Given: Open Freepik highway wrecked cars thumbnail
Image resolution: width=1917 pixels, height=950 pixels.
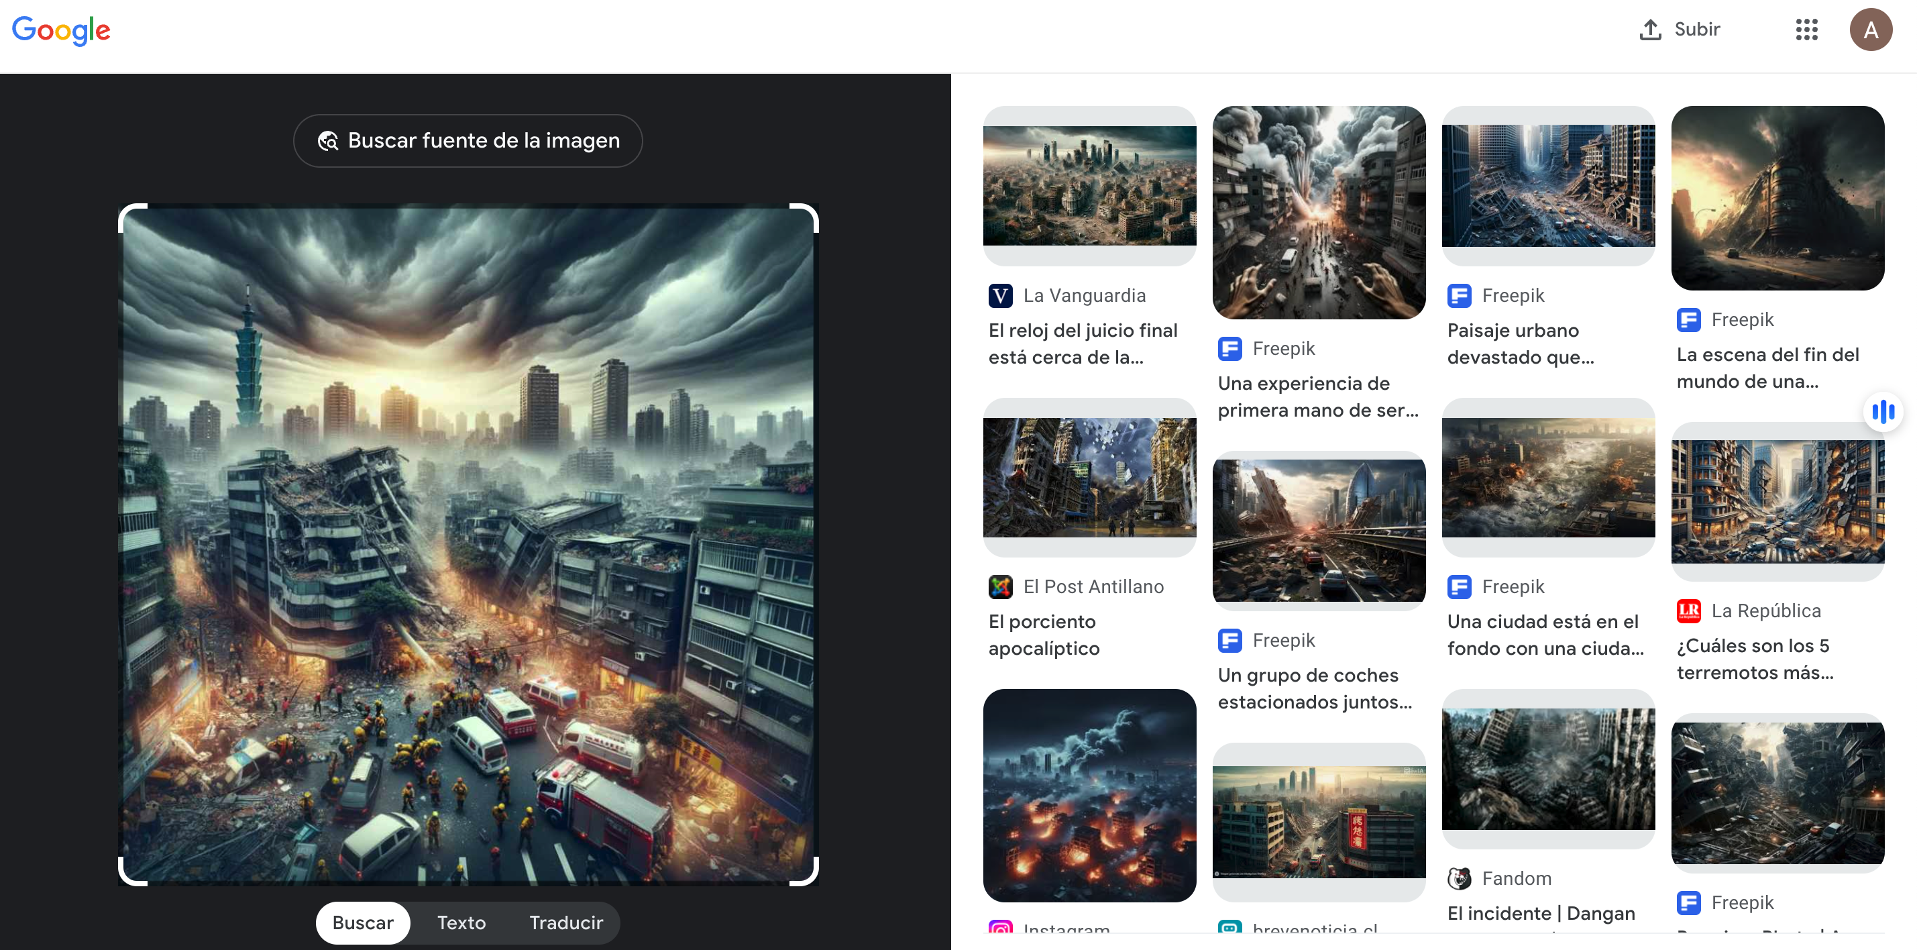Looking at the screenshot, I should tap(1319, 531).
